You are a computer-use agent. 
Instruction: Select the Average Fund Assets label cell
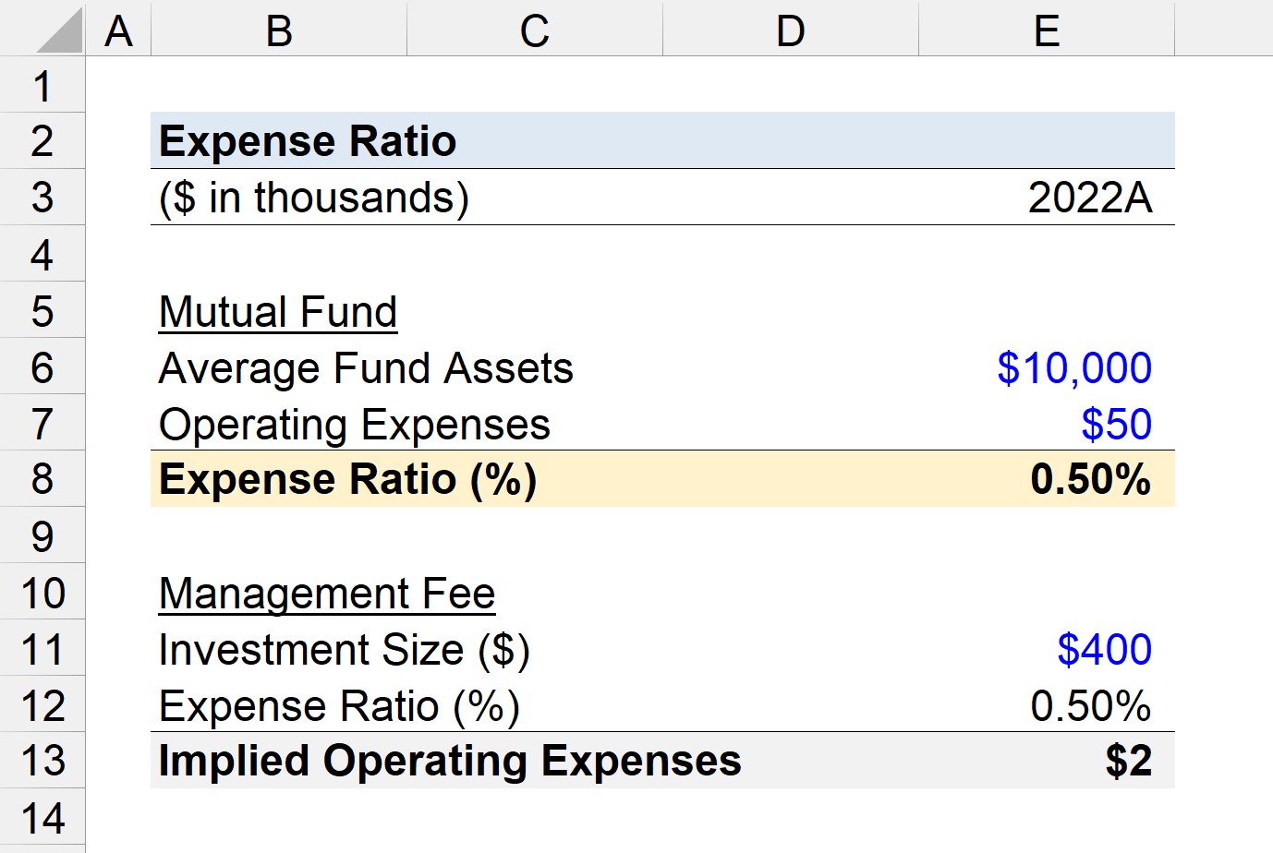(x=277, y=367)
